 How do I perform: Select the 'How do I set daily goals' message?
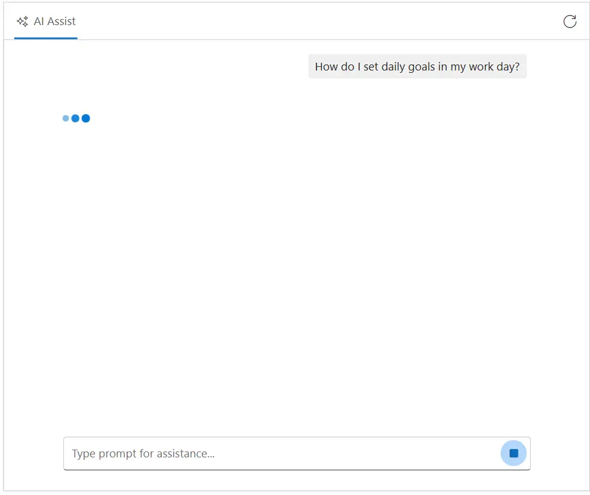[x=417, y=66]
